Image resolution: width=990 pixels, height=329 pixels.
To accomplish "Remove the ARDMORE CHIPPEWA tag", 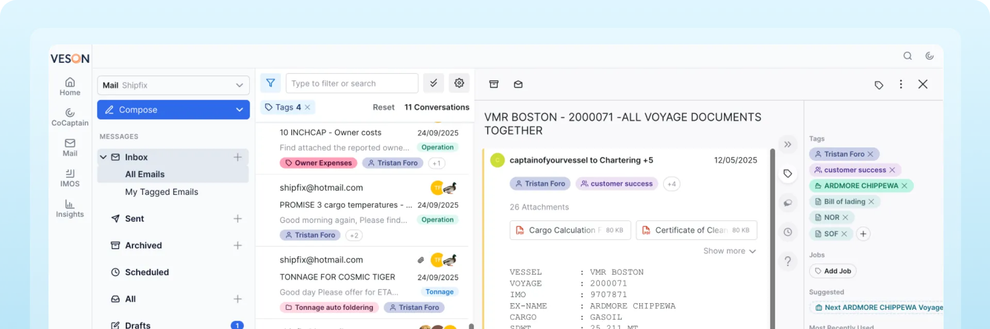I will click(x=904, y=186).
